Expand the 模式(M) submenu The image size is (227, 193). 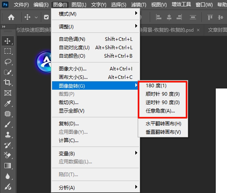[95, 14]
